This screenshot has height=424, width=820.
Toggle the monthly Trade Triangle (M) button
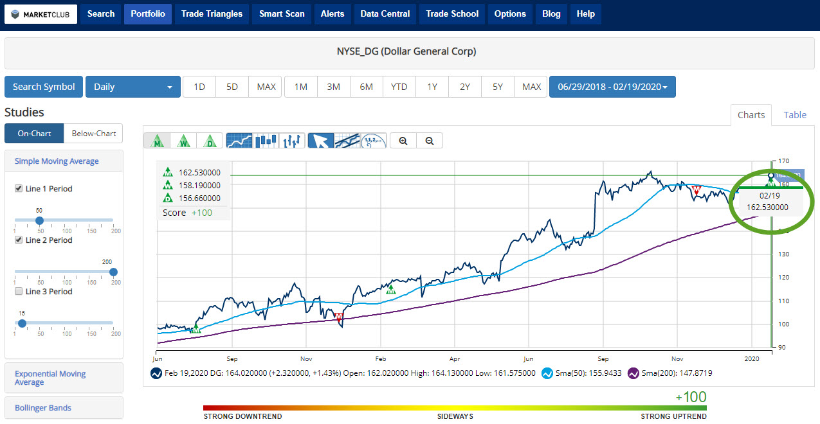click(156, 141)
